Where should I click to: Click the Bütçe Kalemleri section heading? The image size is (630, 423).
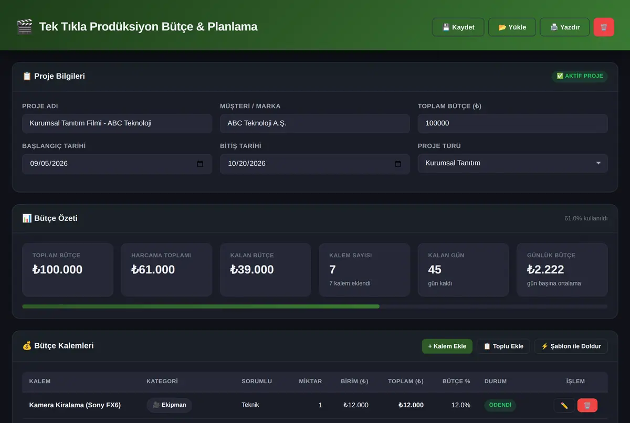point(58,346)
